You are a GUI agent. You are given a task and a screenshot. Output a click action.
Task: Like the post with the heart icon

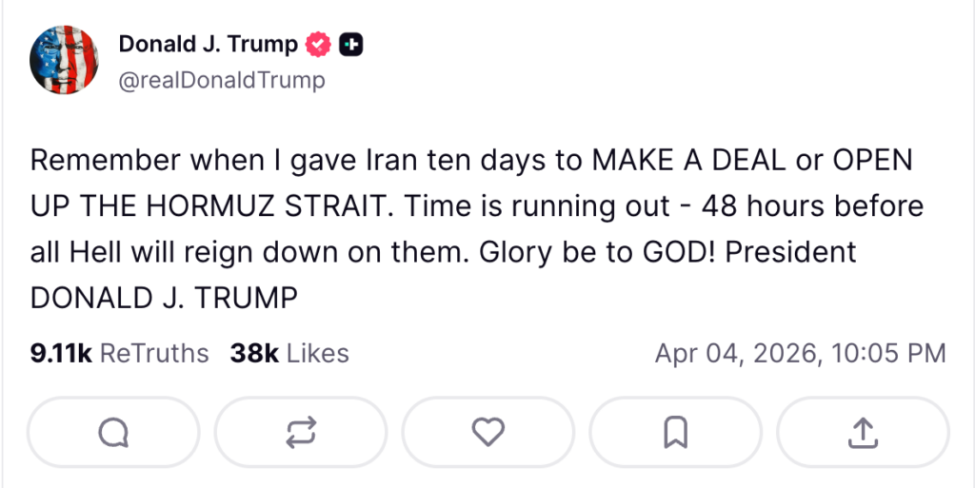click(x=488, y=433)
